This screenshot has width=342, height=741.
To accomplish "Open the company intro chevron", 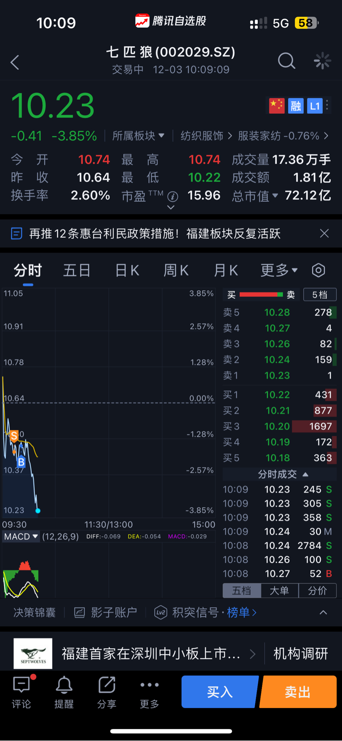I will pos(252,654).
